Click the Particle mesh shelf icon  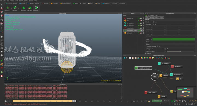8,8
